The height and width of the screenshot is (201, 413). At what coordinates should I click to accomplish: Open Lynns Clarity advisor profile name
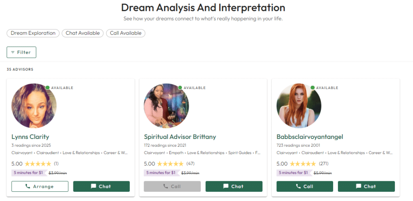(30, 137)
